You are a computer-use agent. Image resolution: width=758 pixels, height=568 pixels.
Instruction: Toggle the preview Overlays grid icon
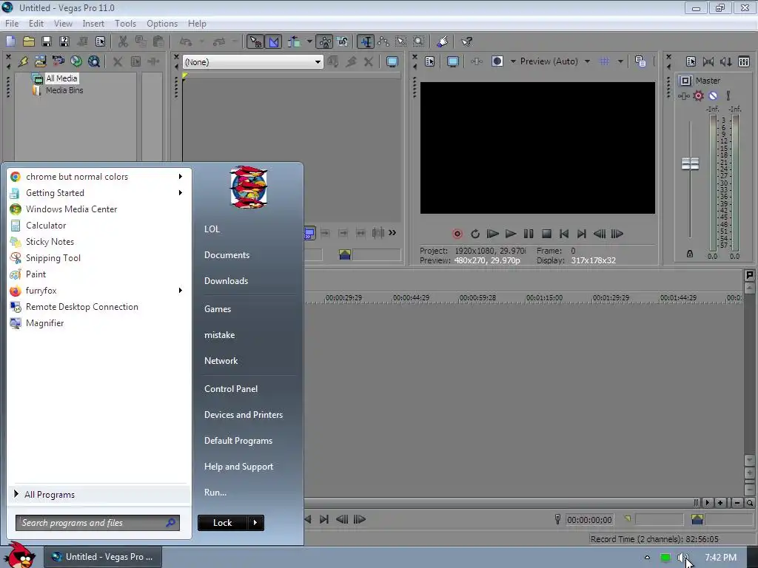coord(604,61)
